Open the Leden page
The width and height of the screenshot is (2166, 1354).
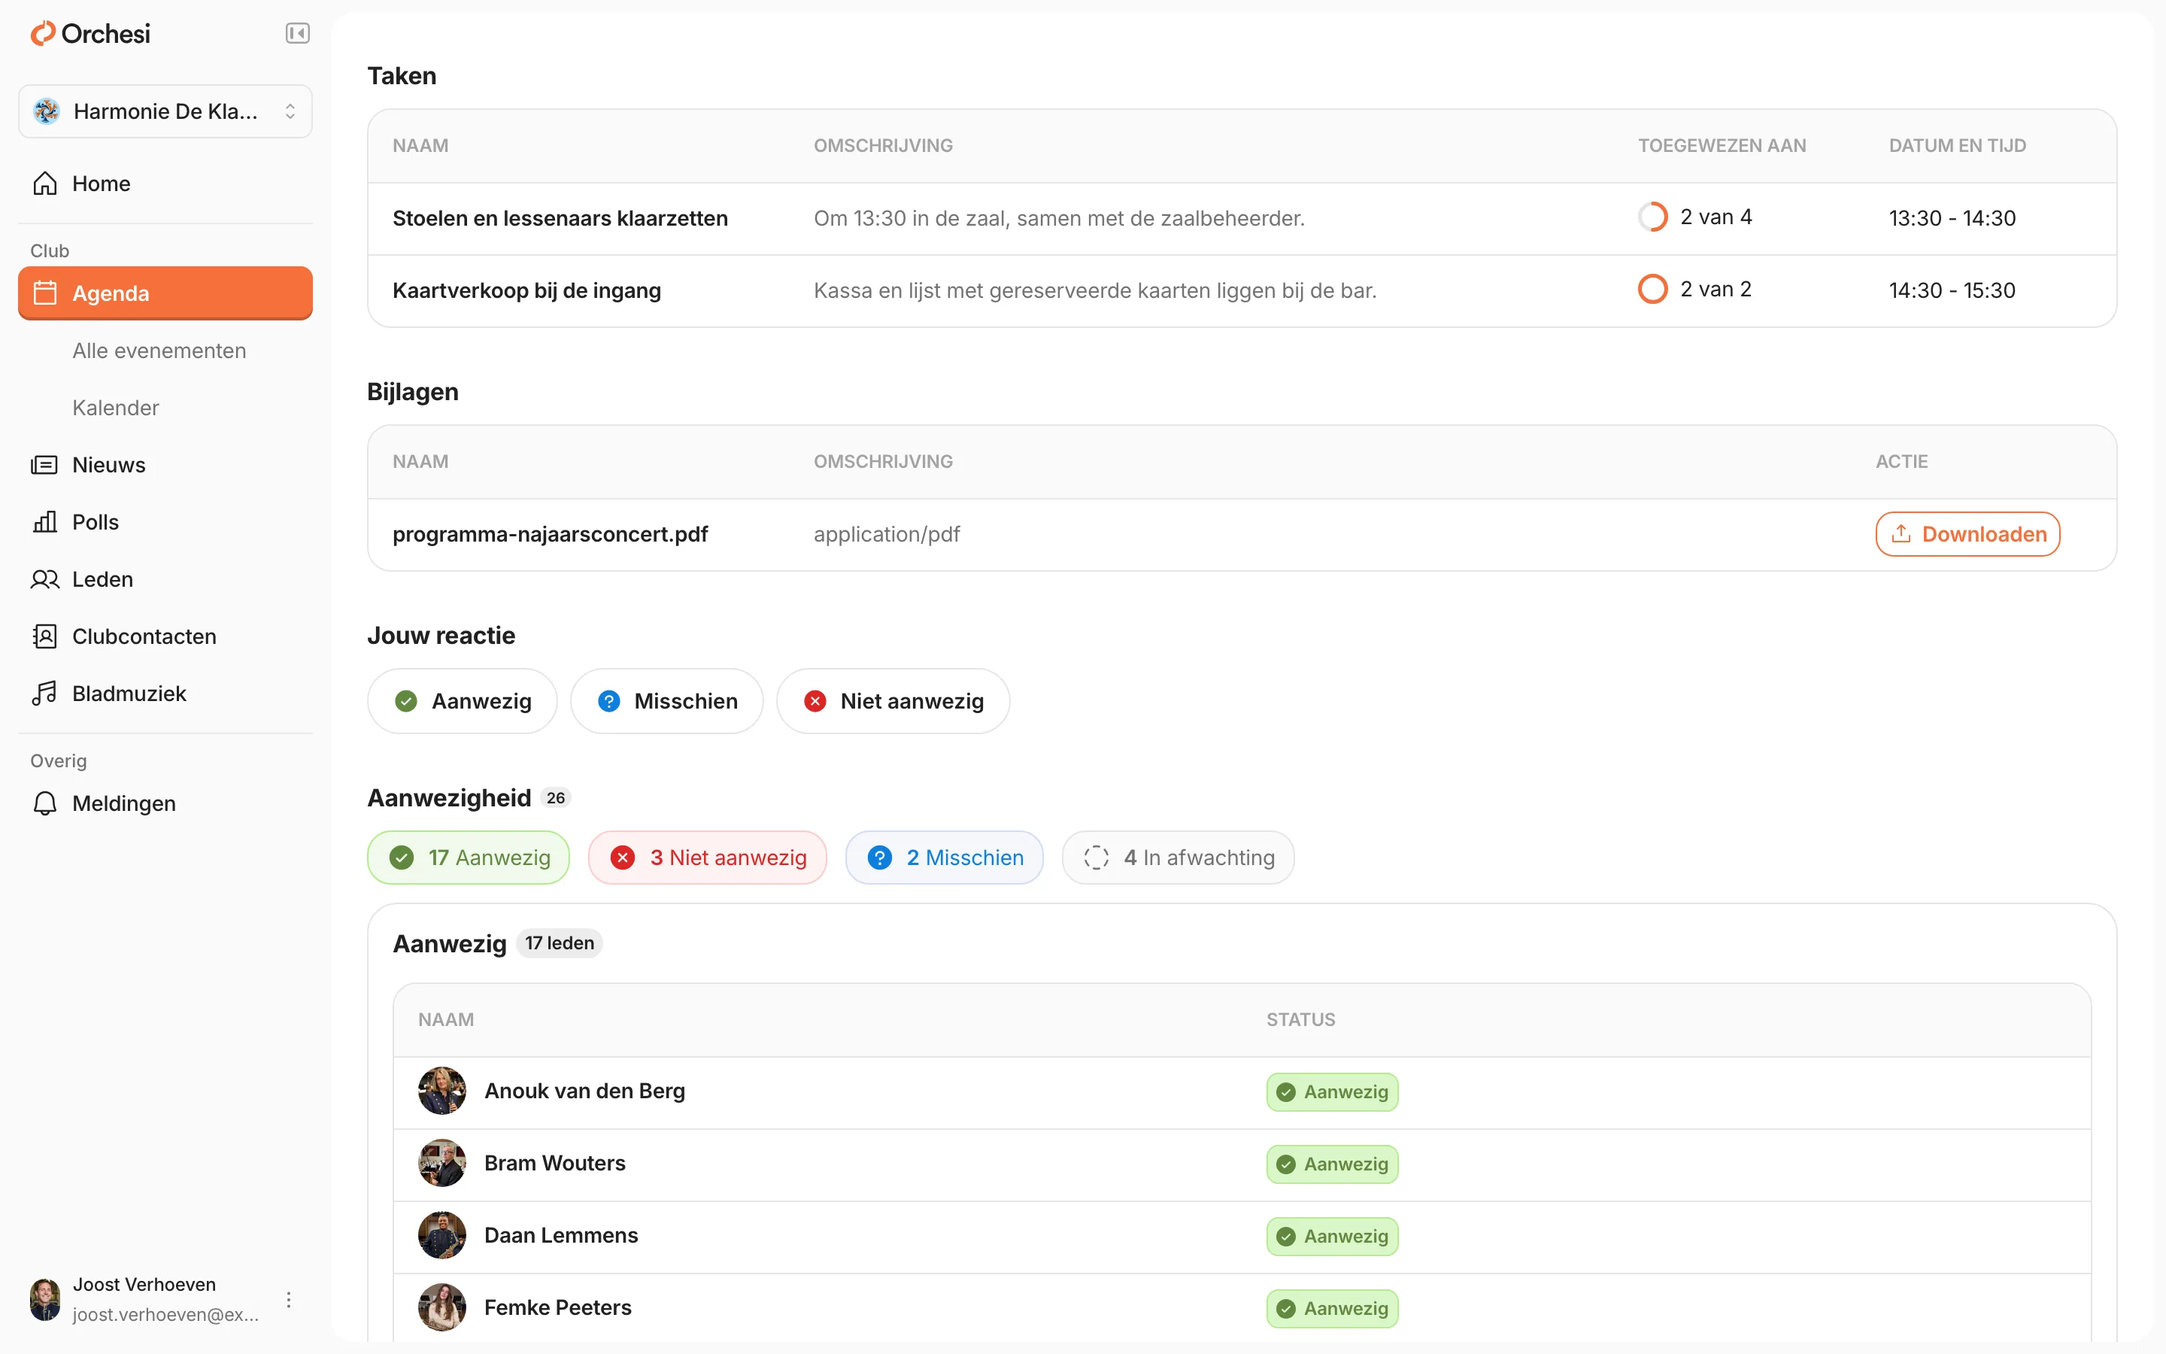coord(165,579)
